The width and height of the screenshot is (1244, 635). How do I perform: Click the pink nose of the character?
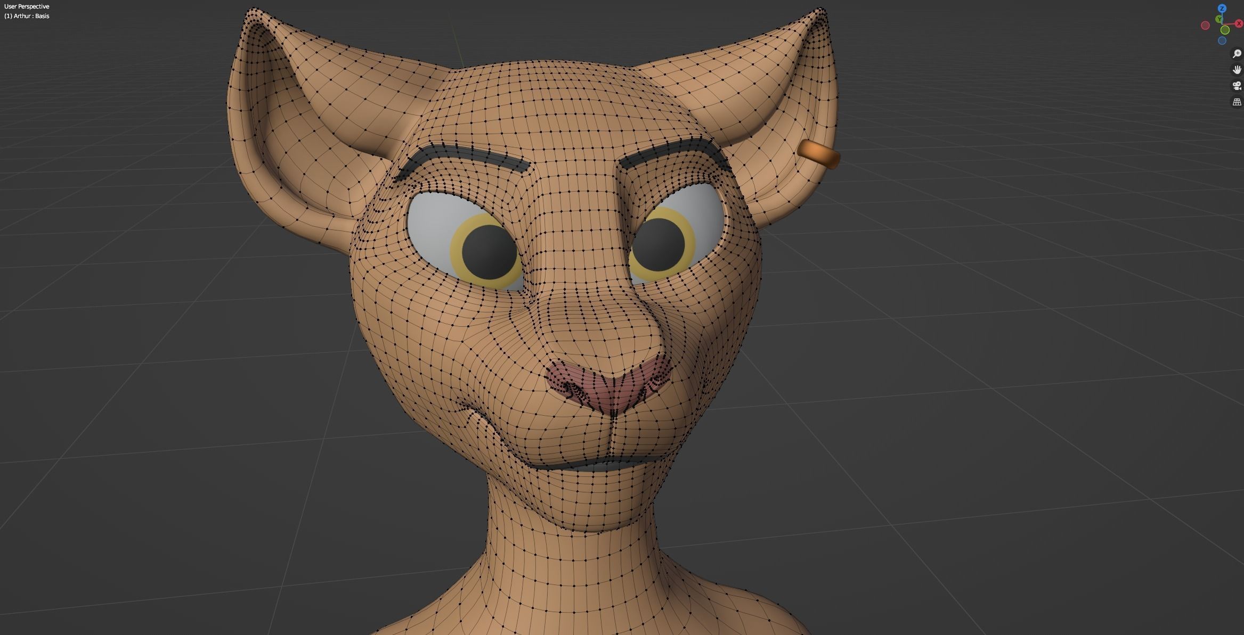tap(609, 387)
